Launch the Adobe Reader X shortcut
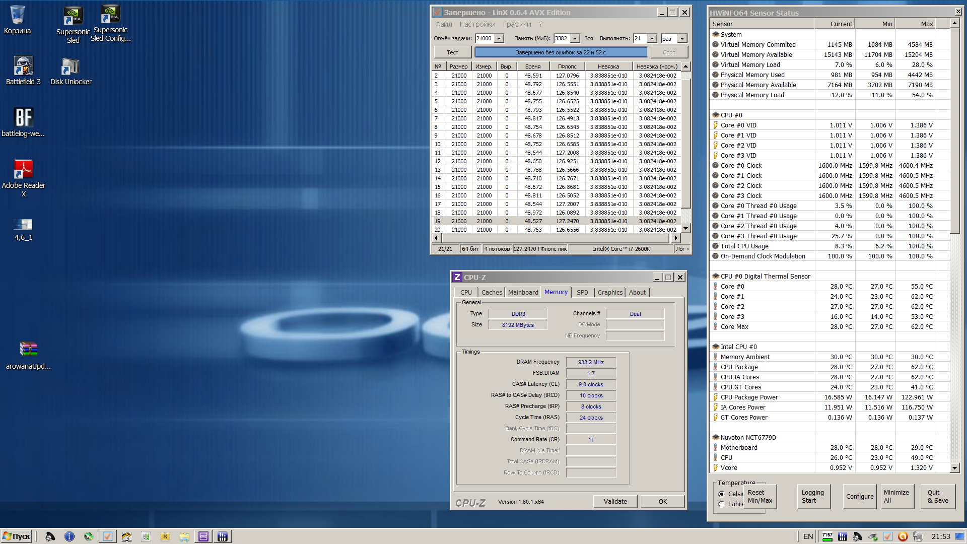This screenshot has width=967, height=544. pyautogui.click(x=23, y=178)
